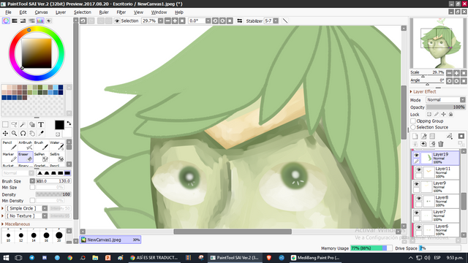Open the Brush Size multiplier dropdown
468x263 pixels.
32,181
